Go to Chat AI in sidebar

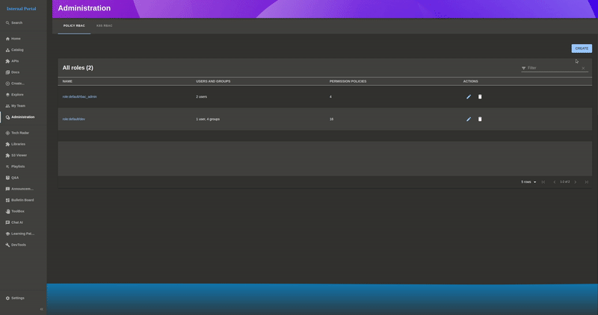16,222
